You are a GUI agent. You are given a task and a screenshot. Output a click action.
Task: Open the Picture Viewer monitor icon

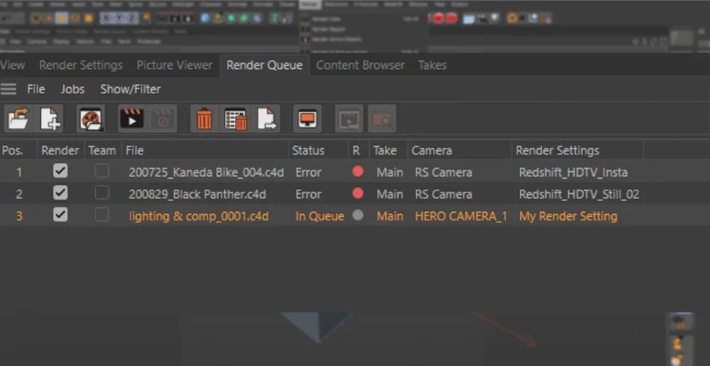click(x=307, y=119)
